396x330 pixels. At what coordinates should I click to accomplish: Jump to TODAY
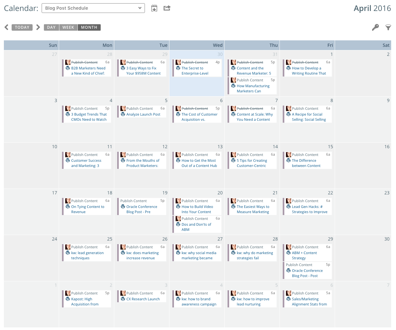[x=22, y=27]
